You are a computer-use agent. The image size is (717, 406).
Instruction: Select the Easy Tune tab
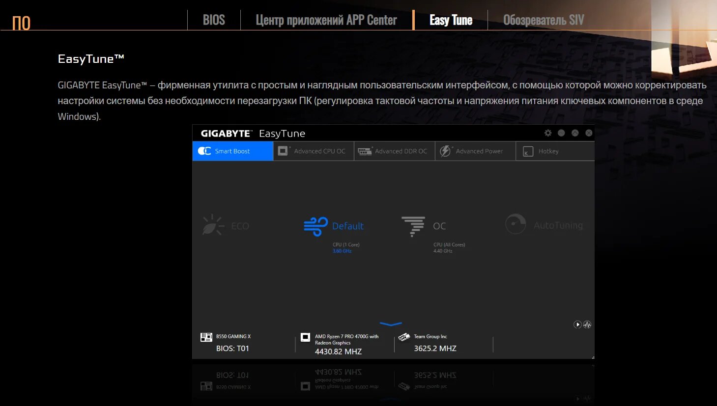click(x=451, y=20)
